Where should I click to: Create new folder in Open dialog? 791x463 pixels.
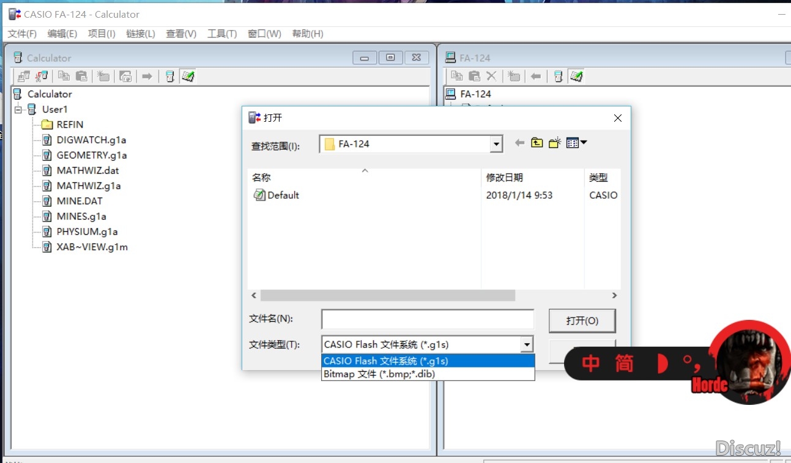(555, 143)
